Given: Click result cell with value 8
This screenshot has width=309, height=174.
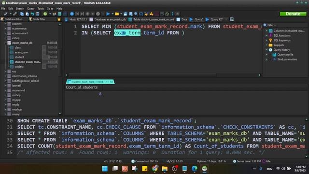Looking at the screenshot, I should click(100, 94).
